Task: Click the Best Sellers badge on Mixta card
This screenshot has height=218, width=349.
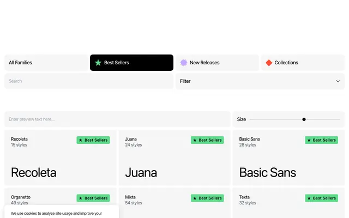Action: click(x=207, y=198)
